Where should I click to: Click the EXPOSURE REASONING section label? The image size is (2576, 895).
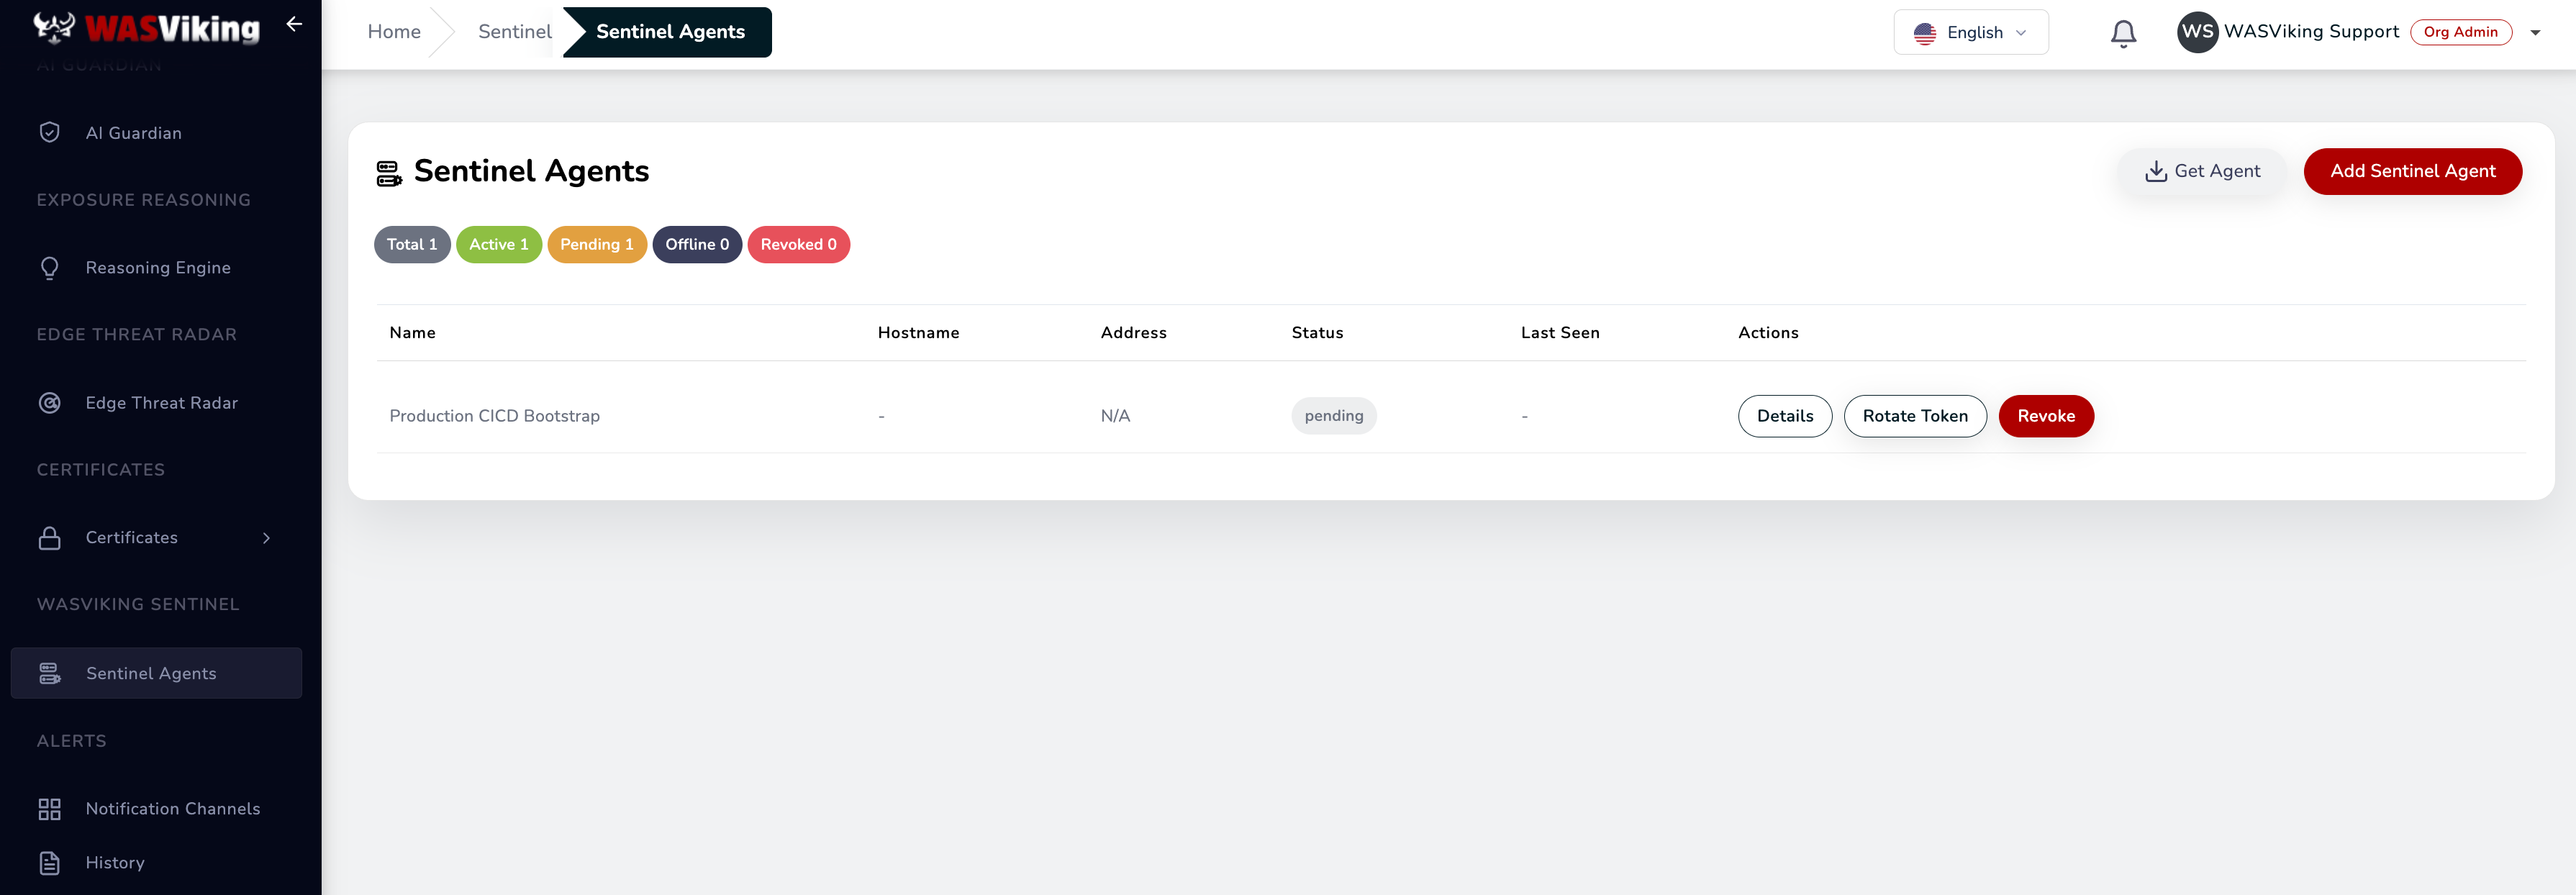[144, 200]
